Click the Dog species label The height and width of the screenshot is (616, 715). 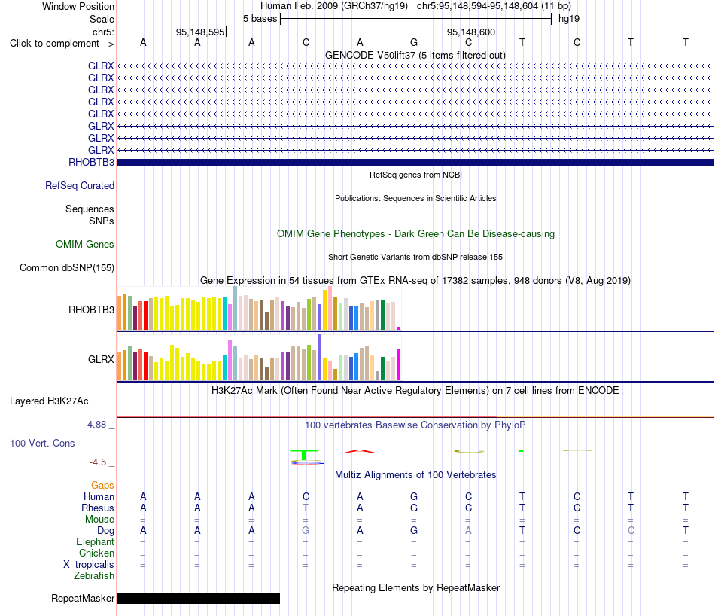tap(105, 531)
